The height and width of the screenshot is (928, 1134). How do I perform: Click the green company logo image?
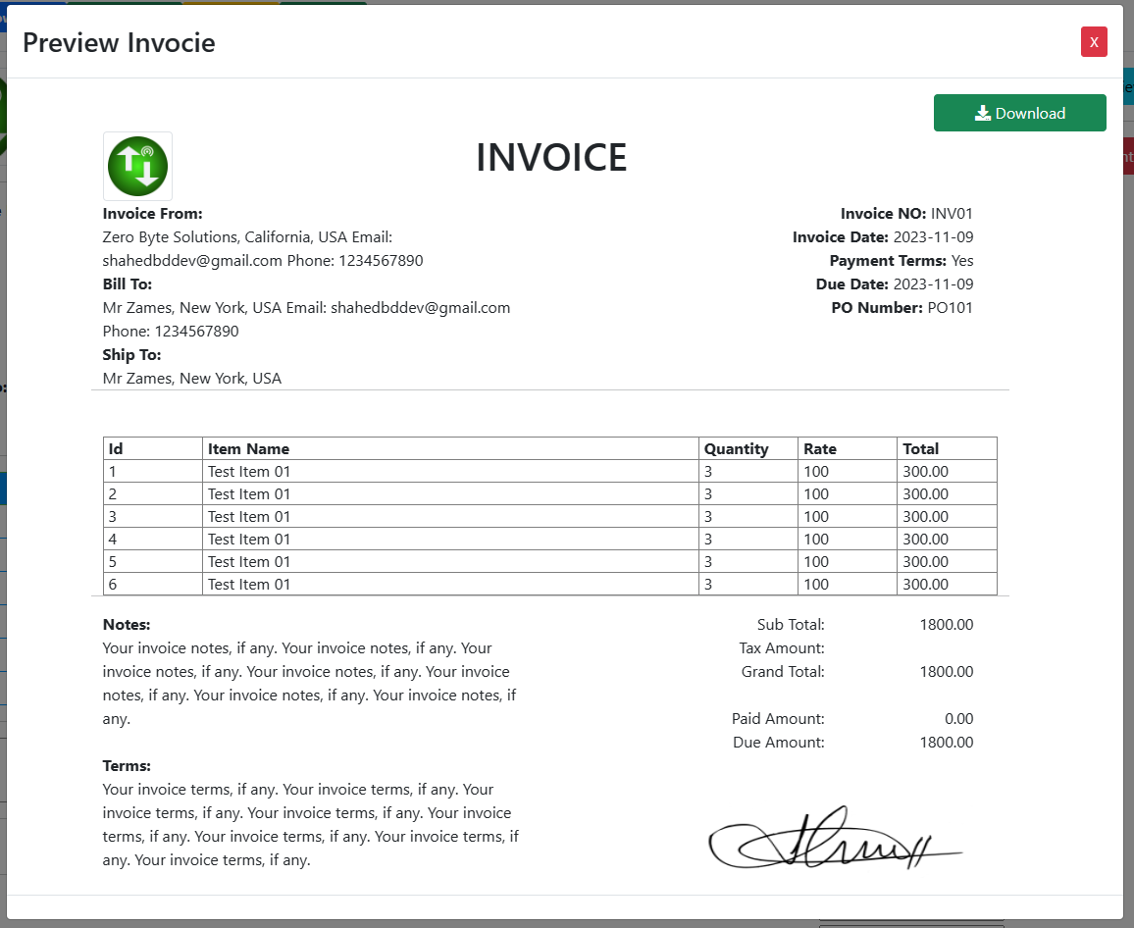[137, 166]
